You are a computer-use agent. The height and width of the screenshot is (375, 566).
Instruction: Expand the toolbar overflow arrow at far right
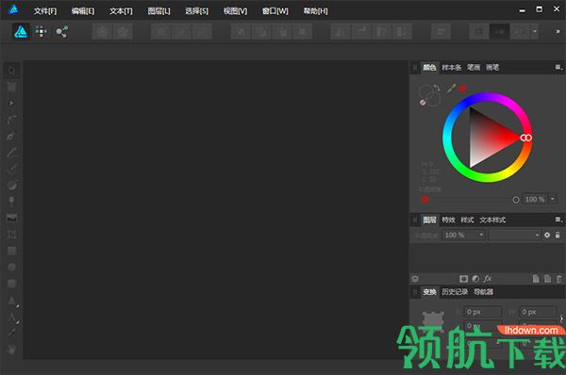(x=558, y=32)
